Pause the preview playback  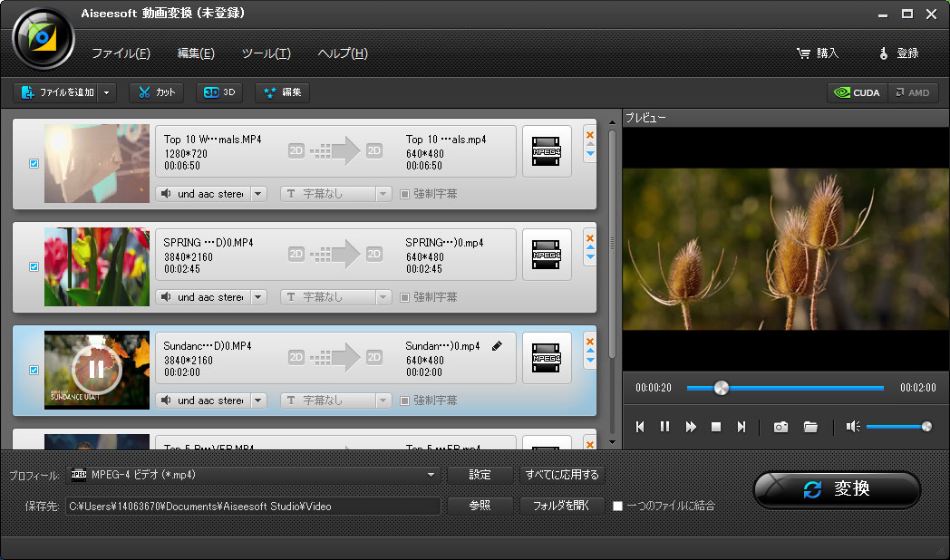(664, 427)
